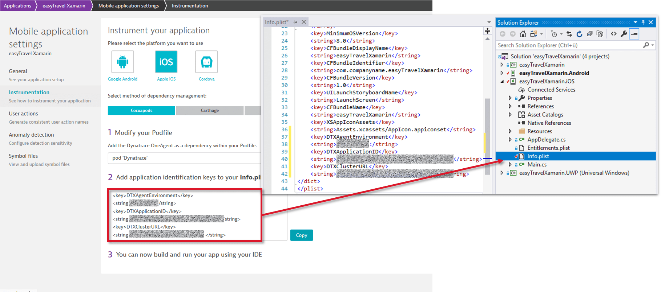This screenshot has width=665, height=292.
Task: Select Native References in Solution Explorer
Action: [549, 123]
